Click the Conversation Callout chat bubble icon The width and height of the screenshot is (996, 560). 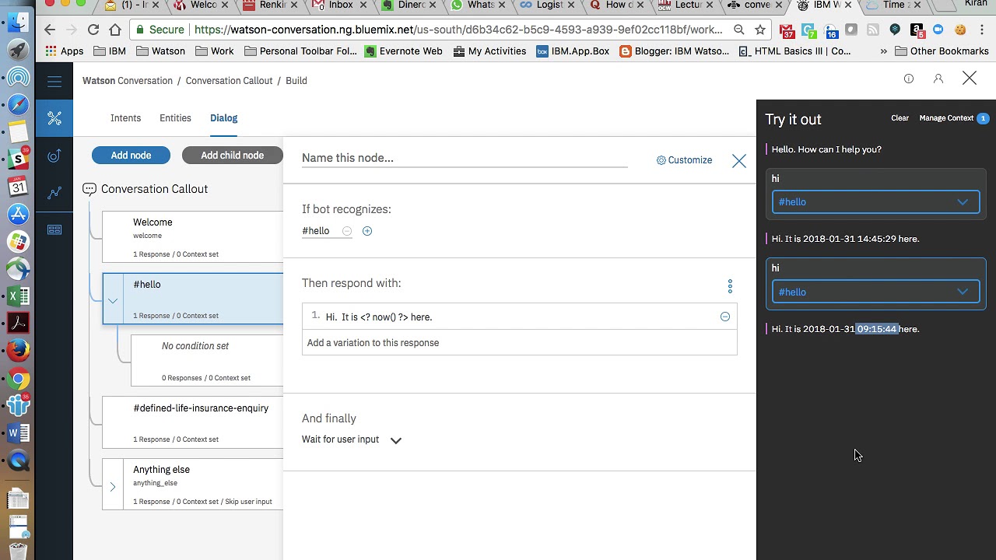(x=89, y=189)
